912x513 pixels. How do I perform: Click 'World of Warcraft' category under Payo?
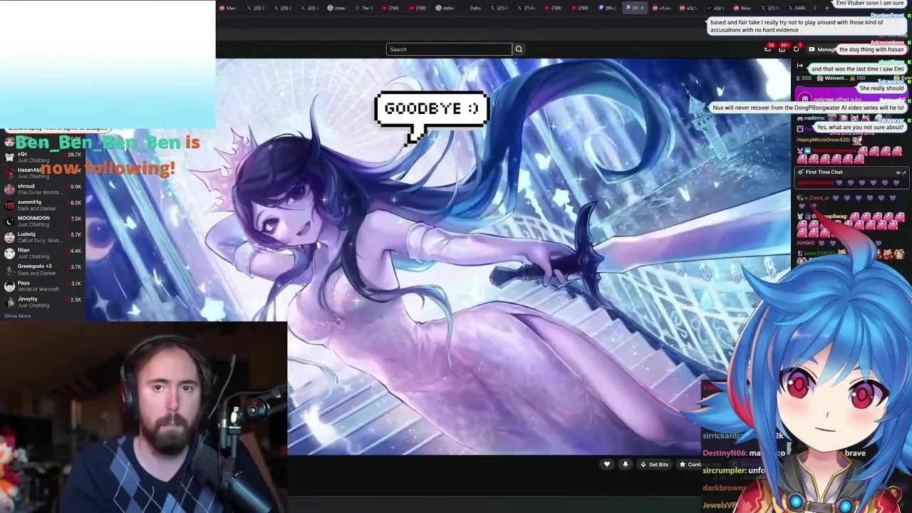(37, 289)
